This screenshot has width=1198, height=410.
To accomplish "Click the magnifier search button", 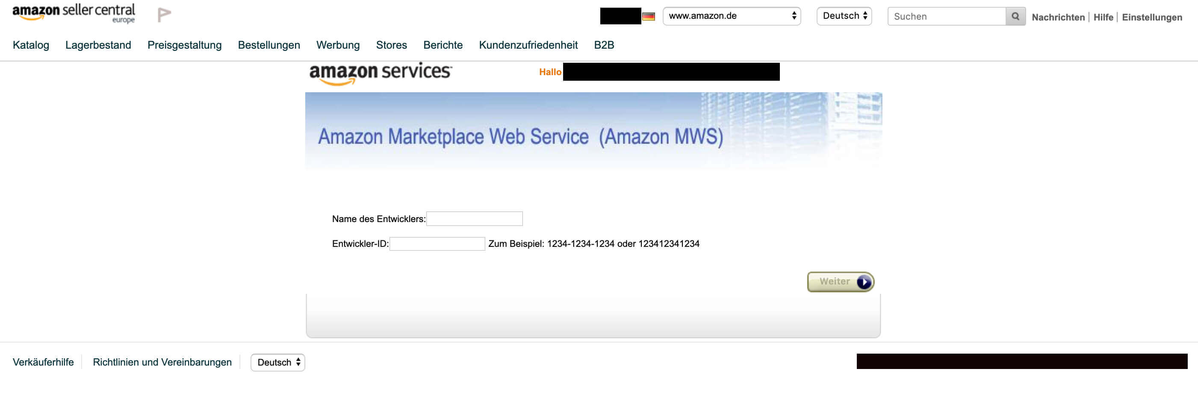I will (x=1015, y=16).
